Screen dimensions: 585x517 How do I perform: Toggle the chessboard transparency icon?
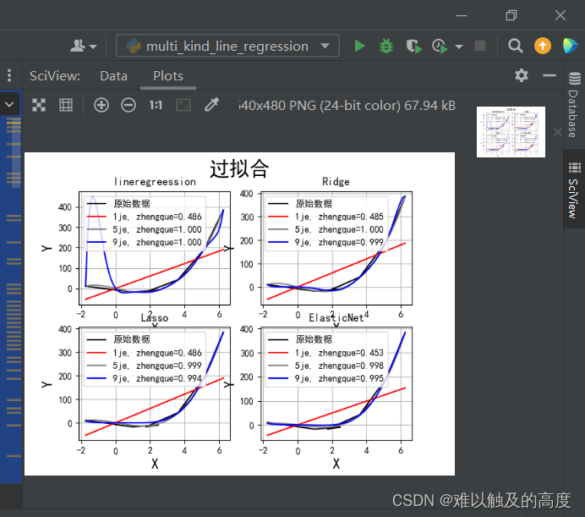tap(39, 105)
